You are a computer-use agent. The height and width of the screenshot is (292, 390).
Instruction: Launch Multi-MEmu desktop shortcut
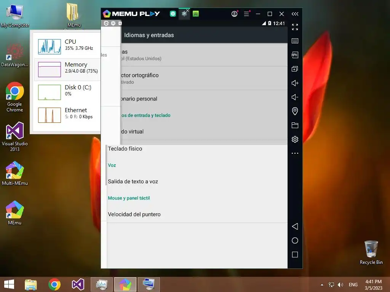pos(15,173)
